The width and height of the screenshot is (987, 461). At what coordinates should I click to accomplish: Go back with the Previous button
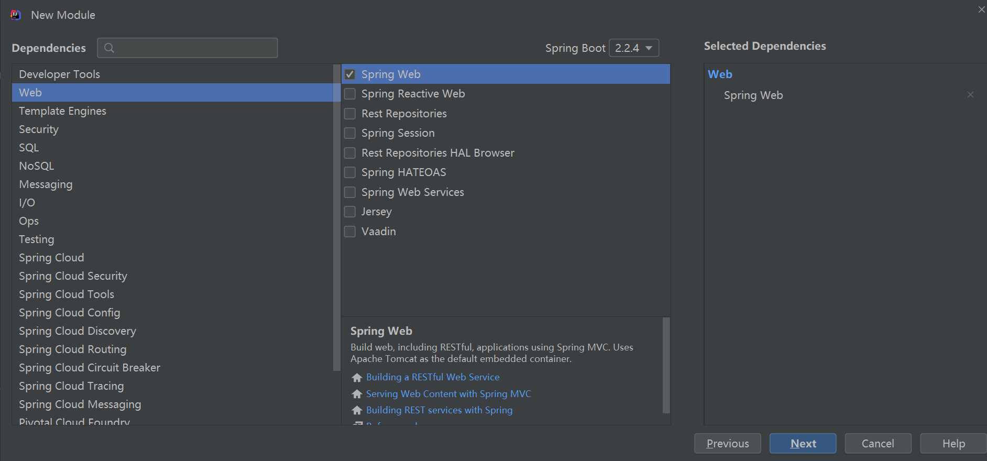[x=728, y=444]
